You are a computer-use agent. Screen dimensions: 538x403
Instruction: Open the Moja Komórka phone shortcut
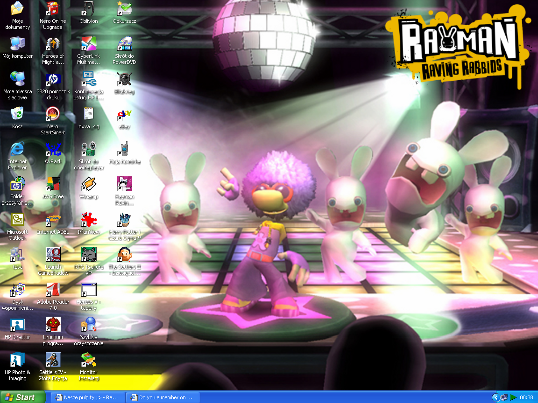tap(124, 149)
